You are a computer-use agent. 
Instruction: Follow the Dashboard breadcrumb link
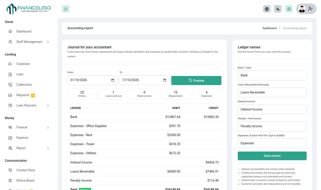pos(269,28)
